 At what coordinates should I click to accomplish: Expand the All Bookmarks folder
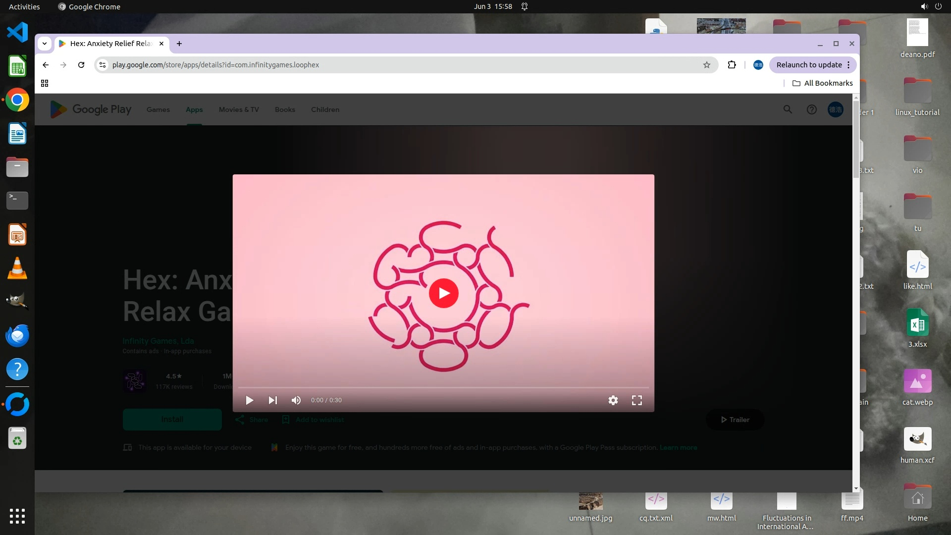click(823, 83)
